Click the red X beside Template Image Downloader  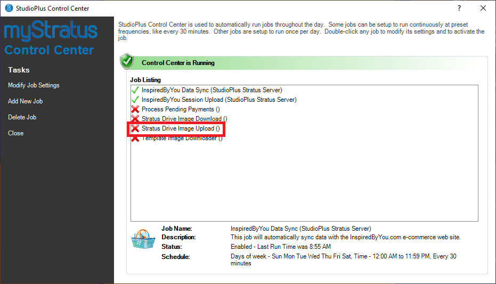coord(135,139)
